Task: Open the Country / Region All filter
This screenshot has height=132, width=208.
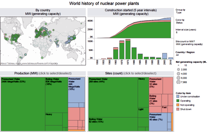Action: (177, 55)
